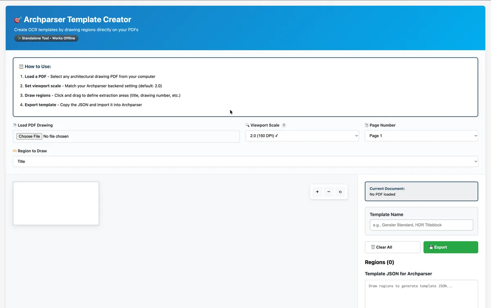The image size is (491, 308).
Task: Click the save icon inside the Export button
Action: pyautogui.click(x=432, y=247)
